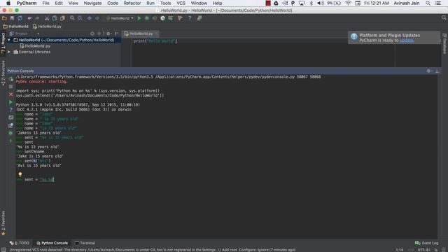Redo action with the toolbar arrow
448x252 pixels.
[x=37, y=18]
